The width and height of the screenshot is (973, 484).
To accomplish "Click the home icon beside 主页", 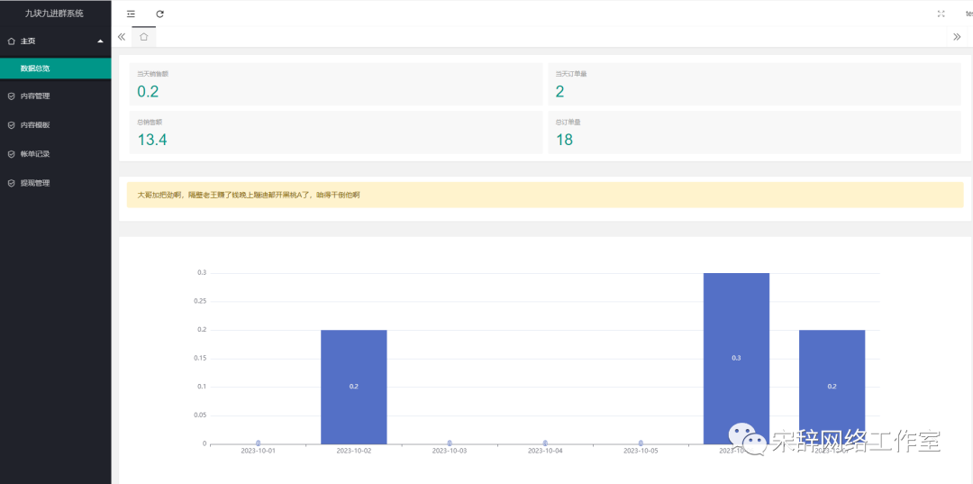I will (x=11, y=41).
